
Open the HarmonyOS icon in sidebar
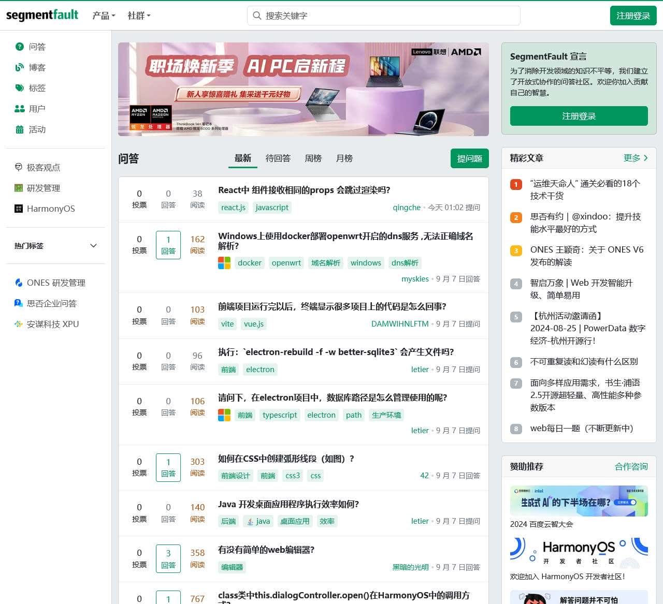click(19, 209)
